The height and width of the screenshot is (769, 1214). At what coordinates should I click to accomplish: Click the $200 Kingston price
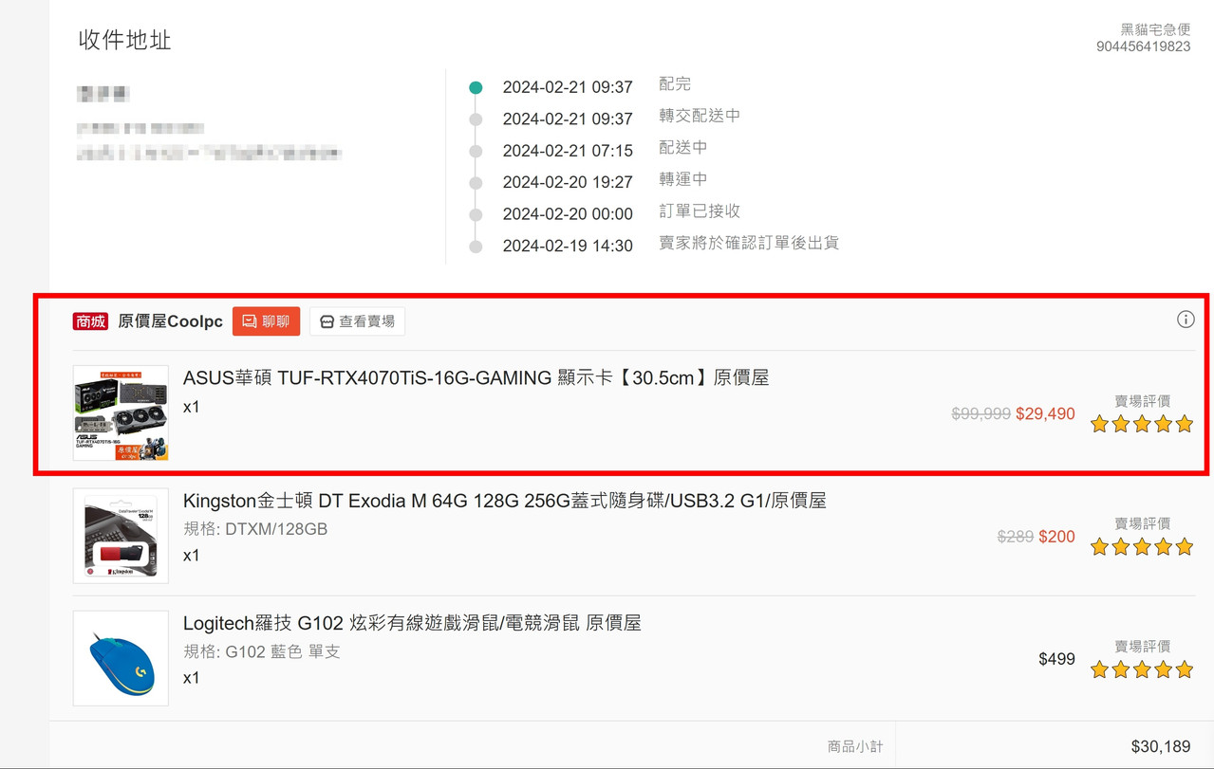tap(1056, 537)
